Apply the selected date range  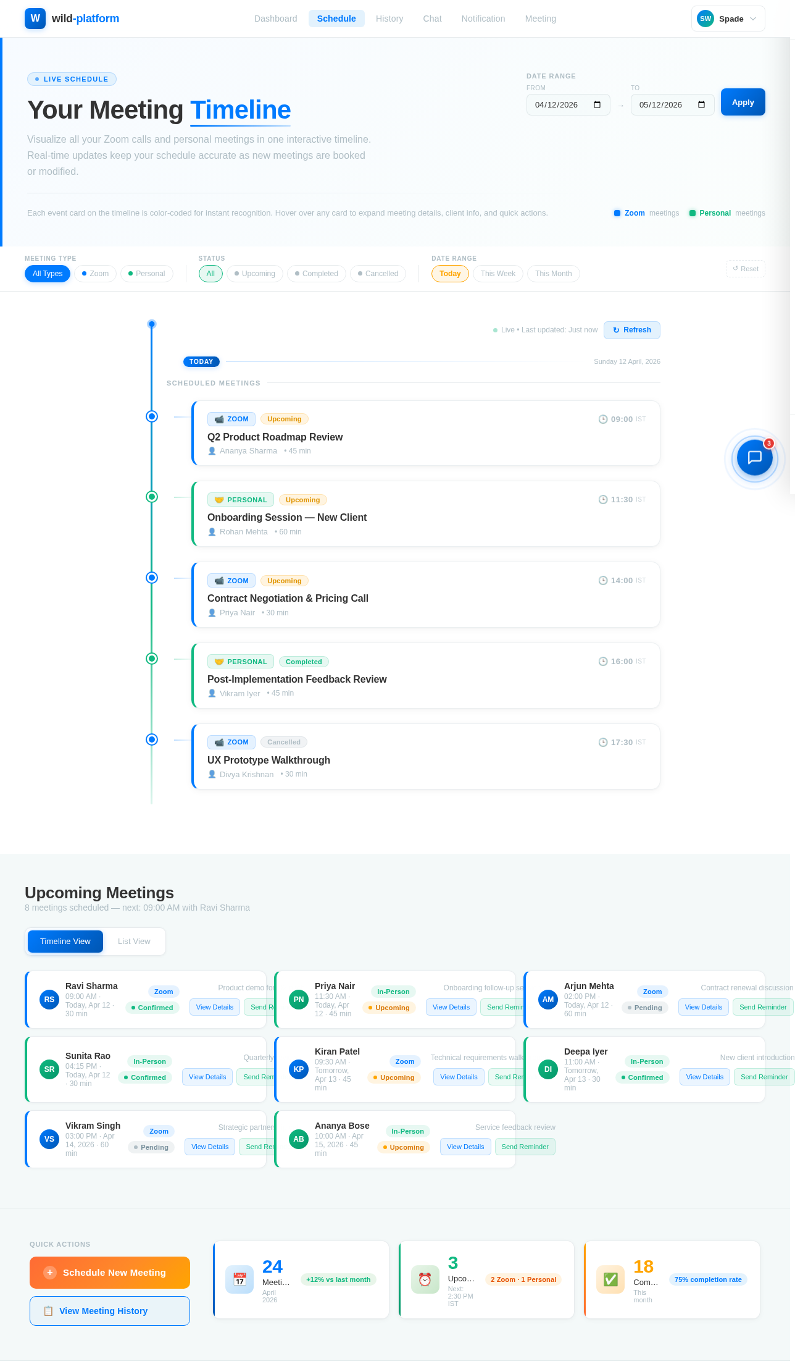743,102
